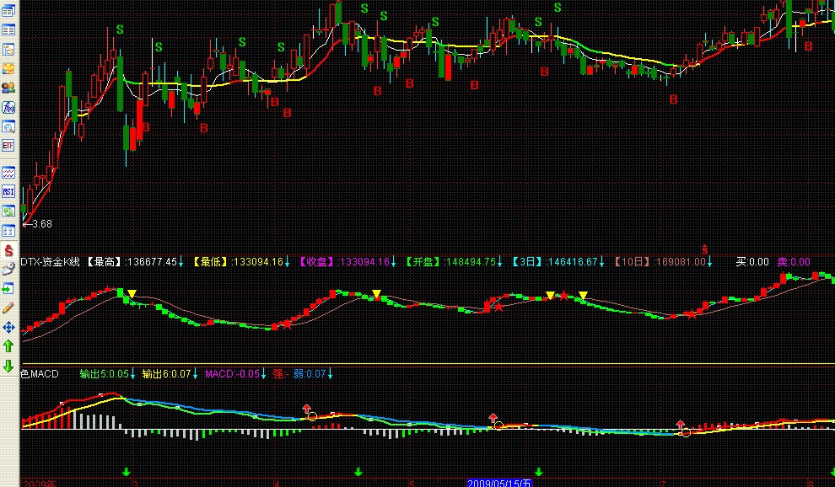
Task: Open the wrench tools settings icon
Action: [x=8, y=270]
